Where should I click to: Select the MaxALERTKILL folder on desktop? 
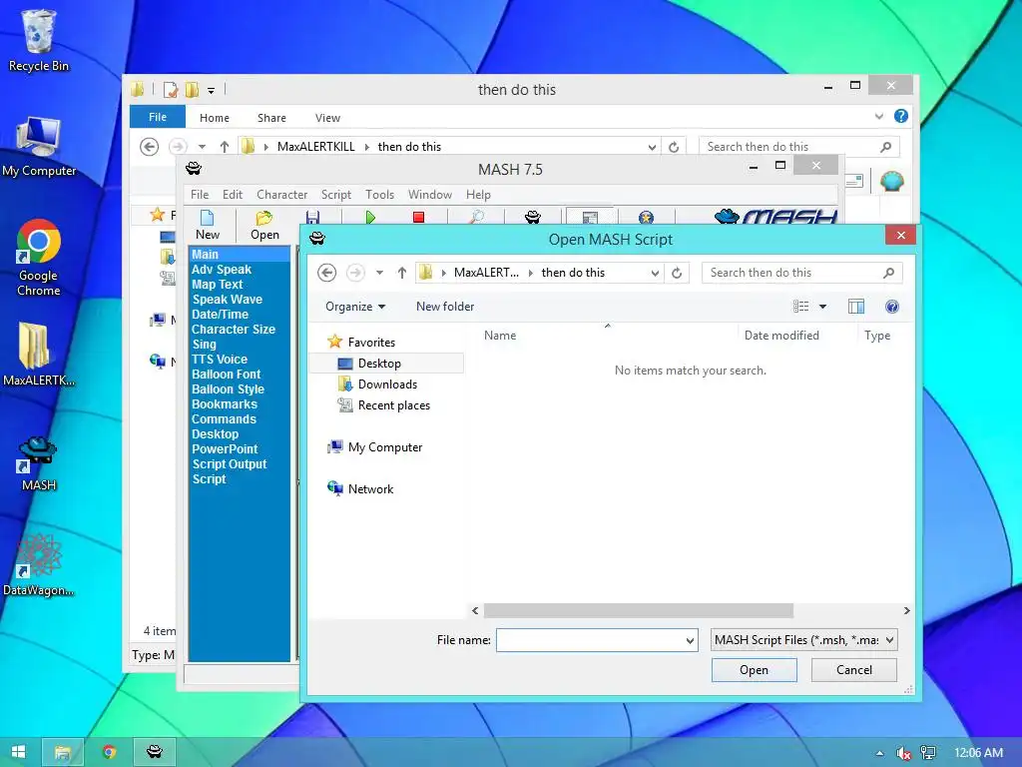[39, 355]
